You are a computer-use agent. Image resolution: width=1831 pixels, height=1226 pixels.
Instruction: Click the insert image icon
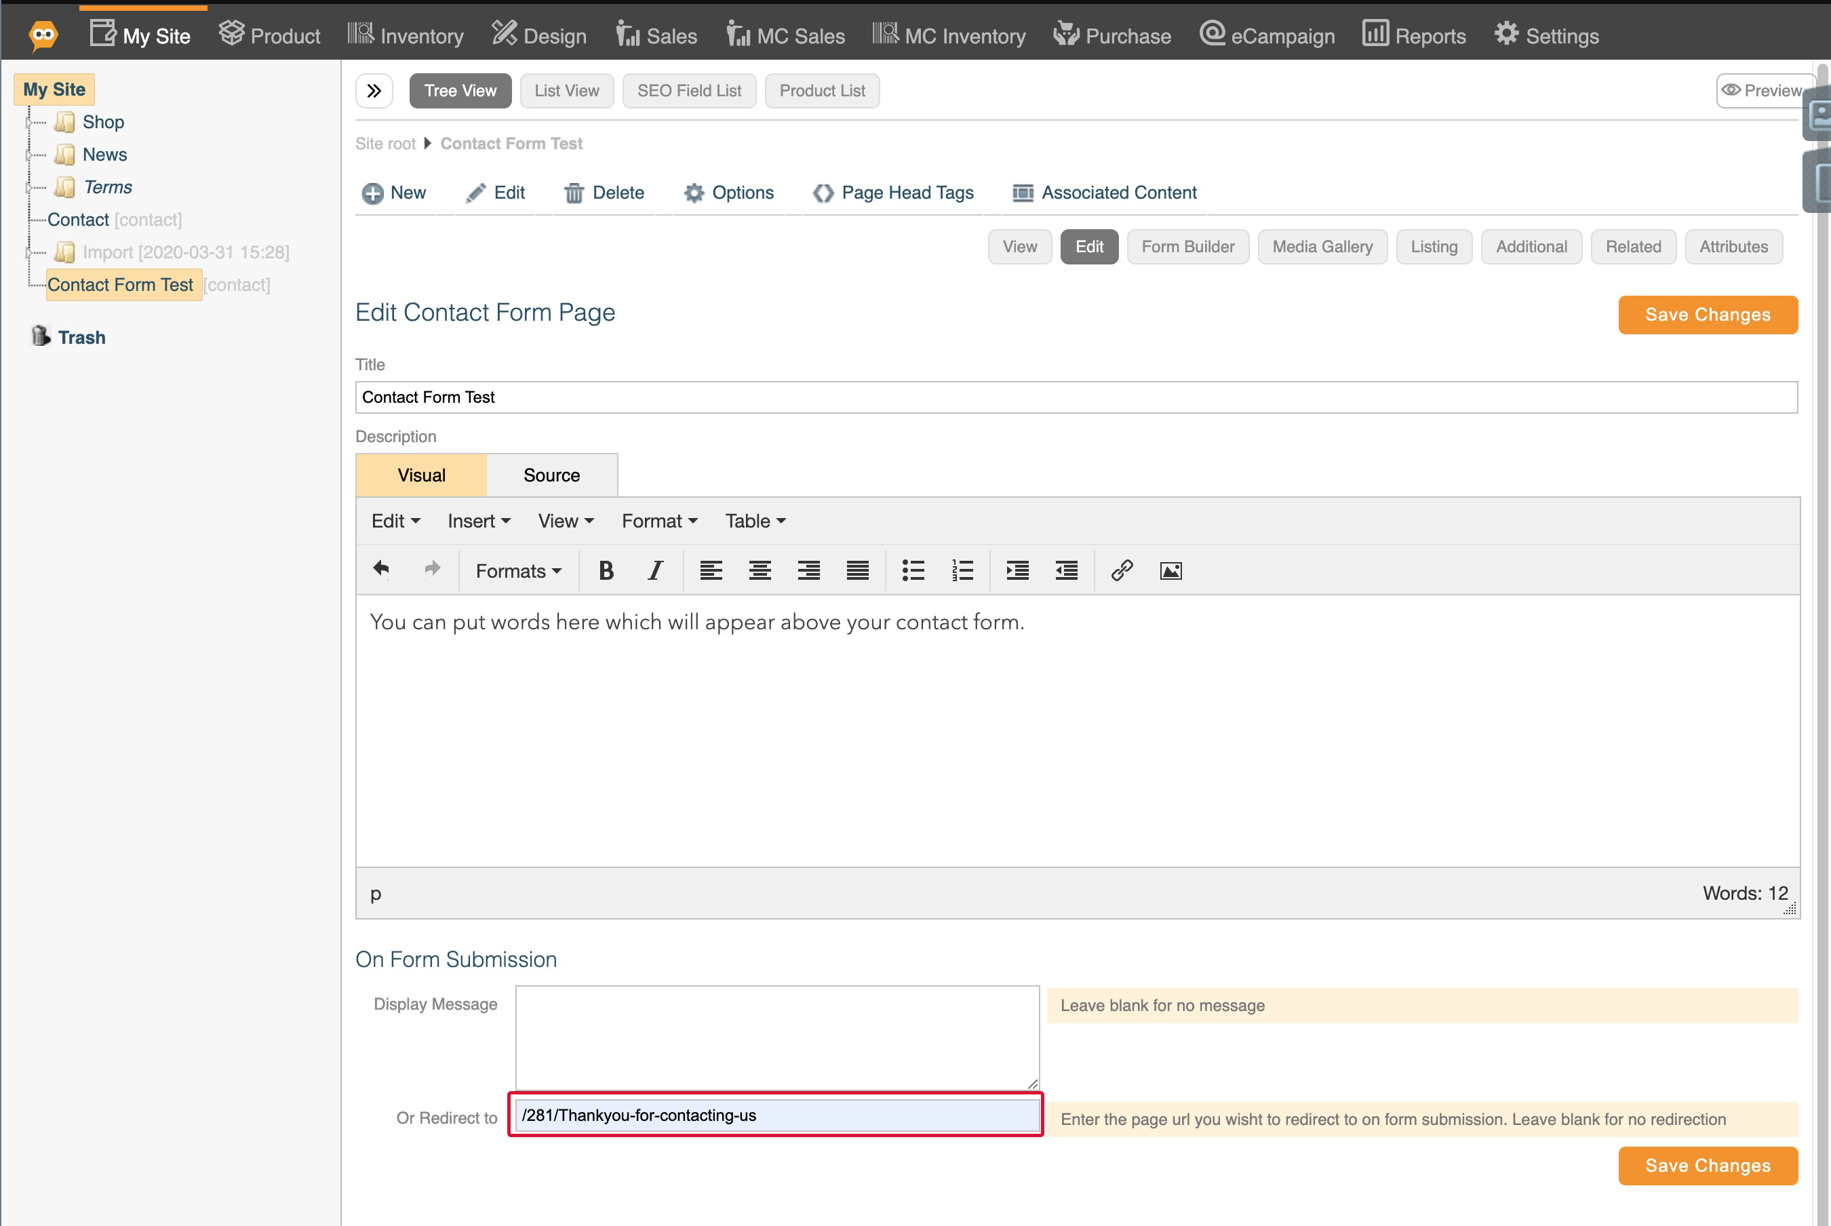point(1170,570)
